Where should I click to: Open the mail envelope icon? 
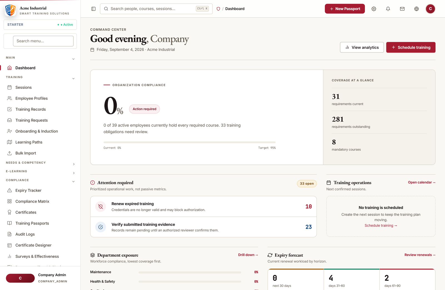coord(402,9)
